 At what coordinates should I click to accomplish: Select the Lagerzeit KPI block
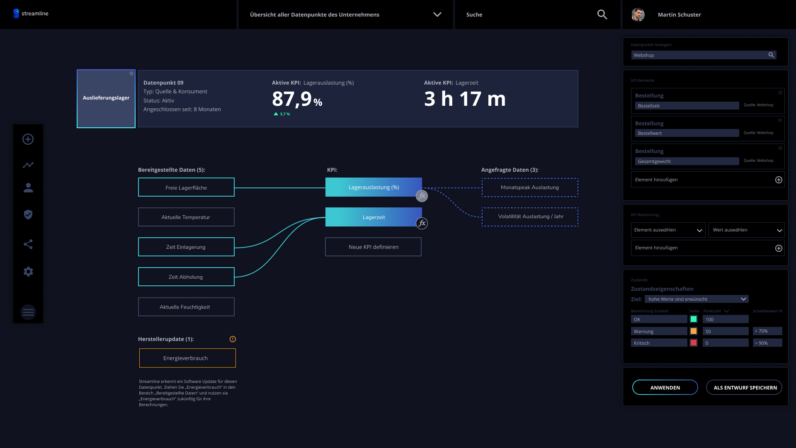point(374,217)
